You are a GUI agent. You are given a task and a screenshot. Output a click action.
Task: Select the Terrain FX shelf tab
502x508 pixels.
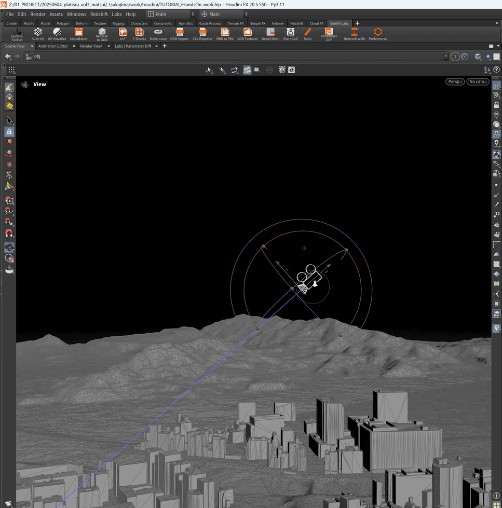click(236, 23)
